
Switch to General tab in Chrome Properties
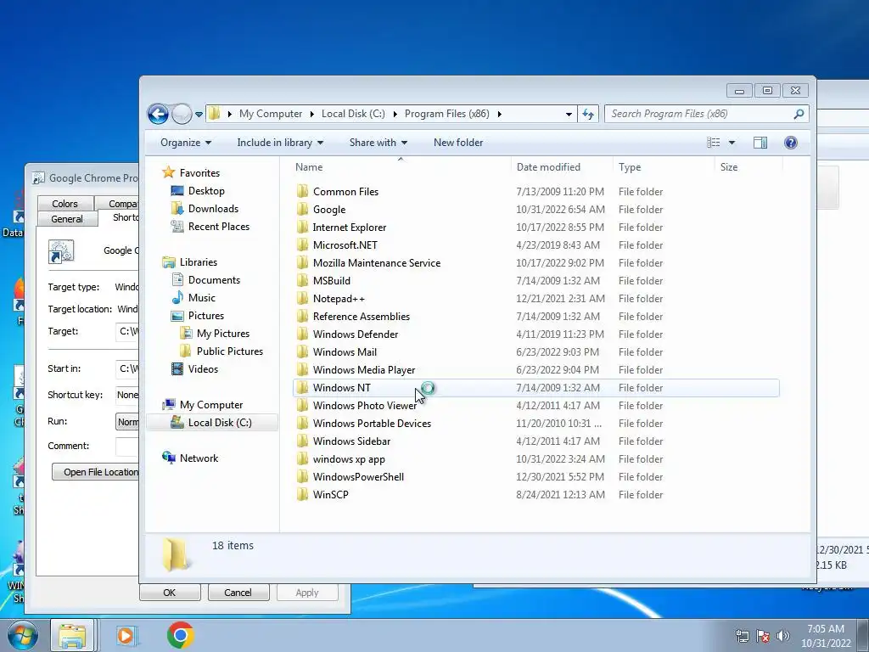pyautogui.click(x=67, y=219)
